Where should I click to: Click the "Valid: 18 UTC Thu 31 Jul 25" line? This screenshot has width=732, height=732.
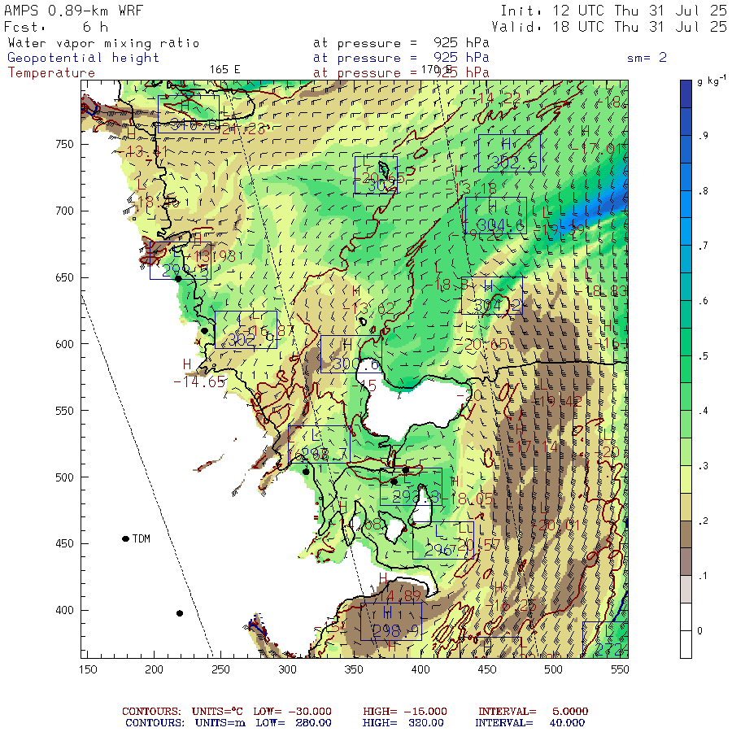[608, 27]
